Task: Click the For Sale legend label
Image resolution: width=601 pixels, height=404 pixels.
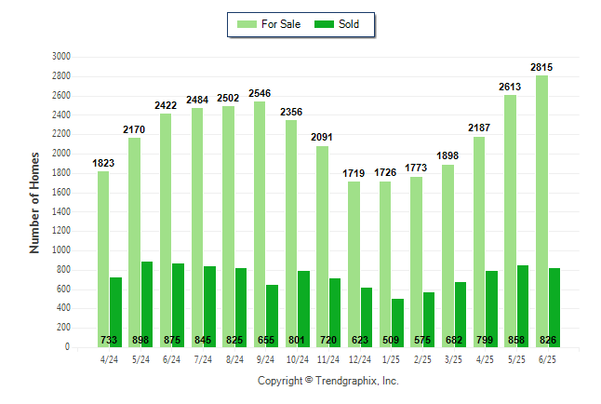Action: (x=281, y=24)
